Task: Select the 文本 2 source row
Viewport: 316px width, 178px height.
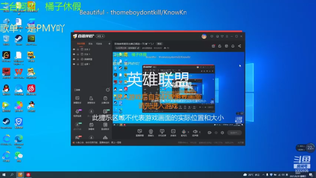Action: 92,49
